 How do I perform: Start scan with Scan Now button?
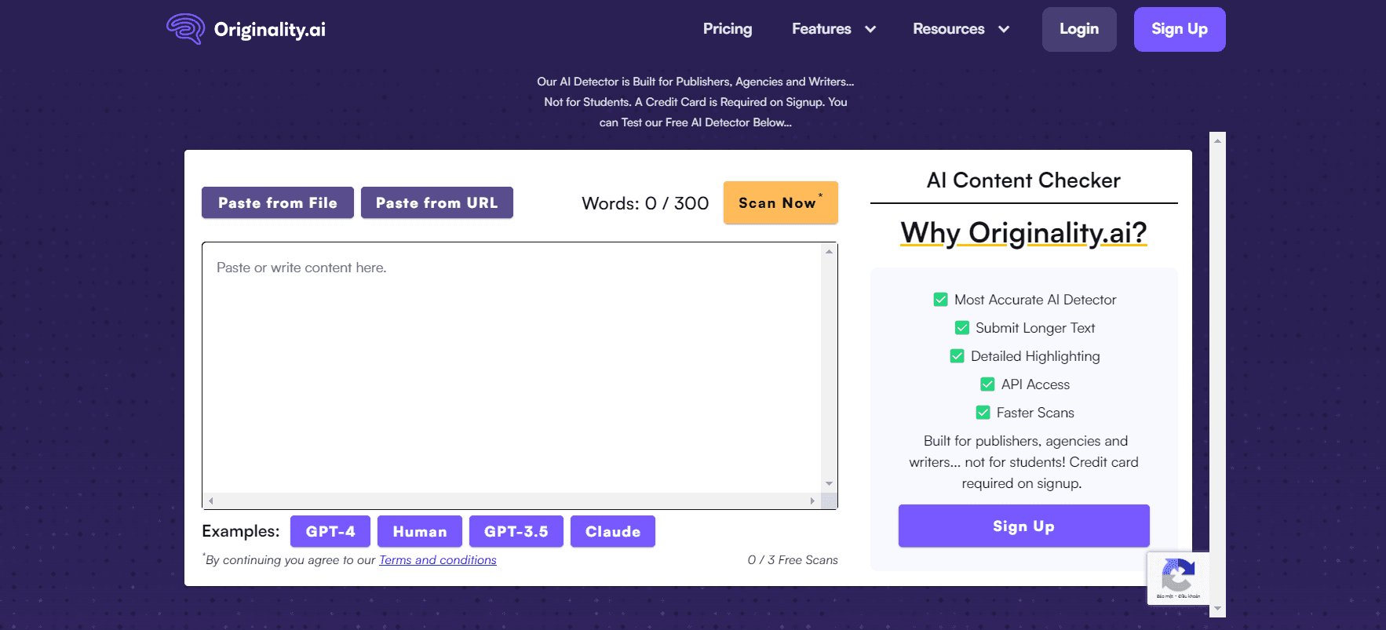click(x=780, y=203)
